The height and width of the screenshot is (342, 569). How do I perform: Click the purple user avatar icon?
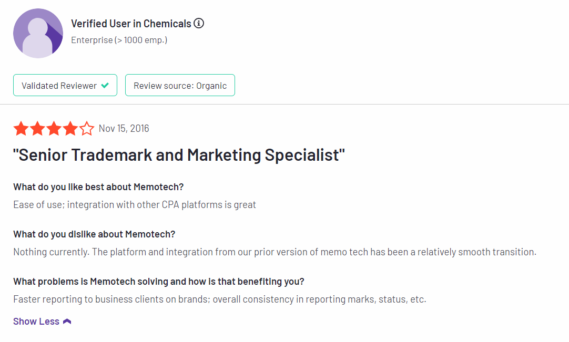point(38,34)
